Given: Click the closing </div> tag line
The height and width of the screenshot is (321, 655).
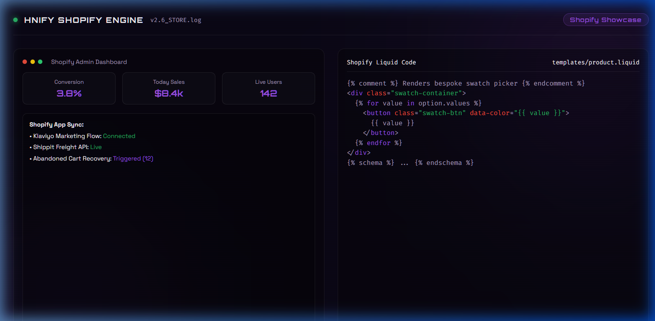Looking at the screenshot, I should click(x=359, y=153).
